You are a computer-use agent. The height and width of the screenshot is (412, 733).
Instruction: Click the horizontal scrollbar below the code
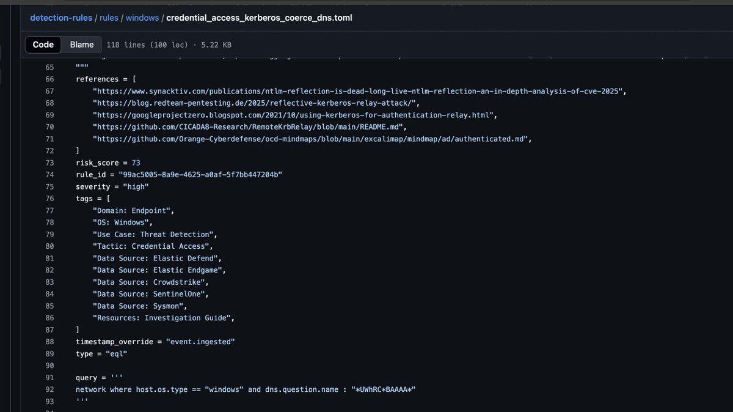pyautogui.click(x=366, y=410)
